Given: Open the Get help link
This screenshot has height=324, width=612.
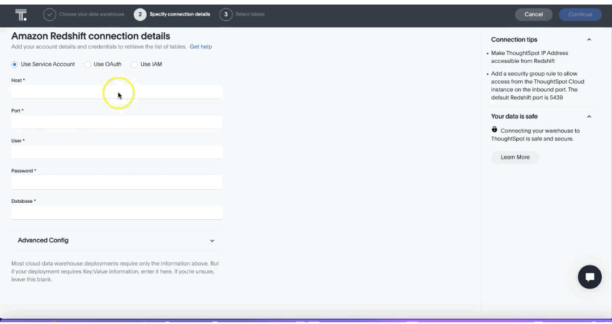Looking at the screenshot, I should pyautogui.click(x=201, y=47).
